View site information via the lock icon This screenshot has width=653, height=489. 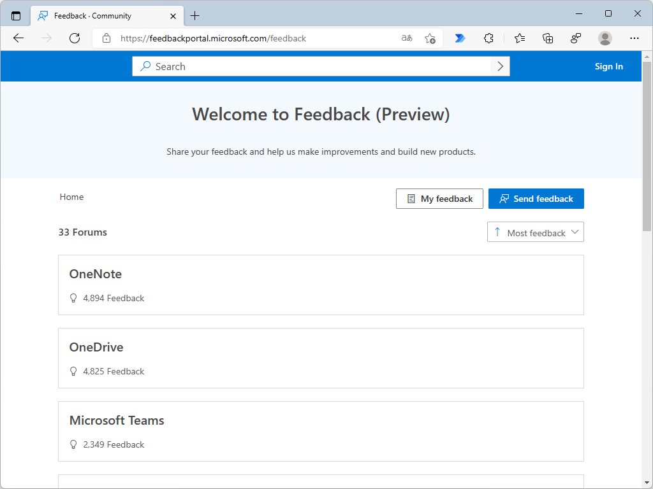[x=106, y=38]
